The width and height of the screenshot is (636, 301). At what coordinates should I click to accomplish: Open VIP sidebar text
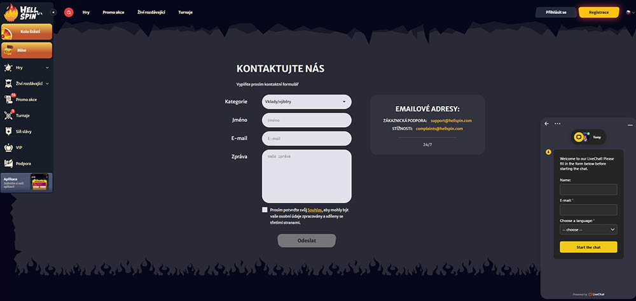[19, 148]
